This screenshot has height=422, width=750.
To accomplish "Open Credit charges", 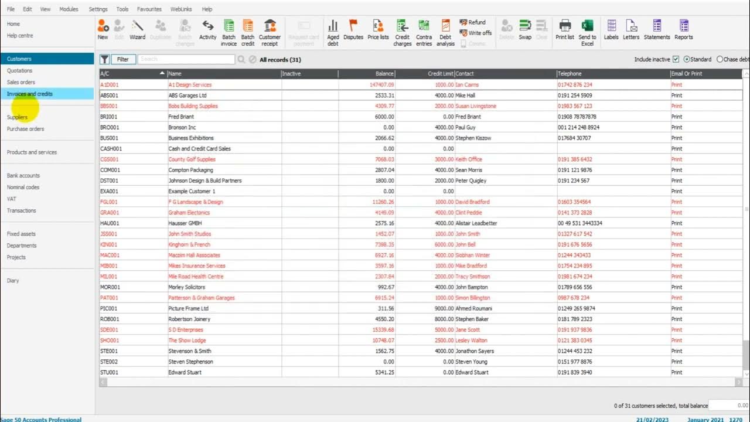I will click(403, 33).
